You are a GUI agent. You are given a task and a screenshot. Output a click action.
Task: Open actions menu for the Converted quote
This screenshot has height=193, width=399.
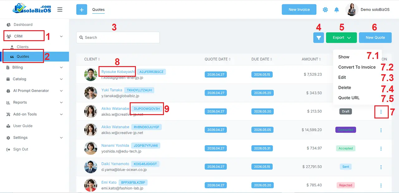[381, 130]
